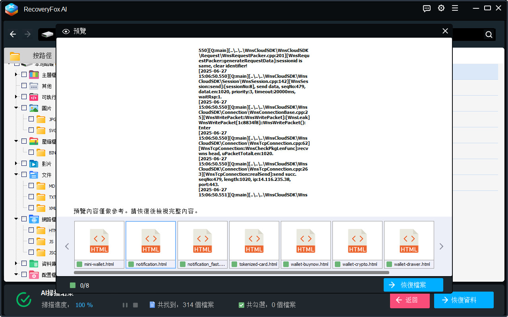Screen dimensions: 508x317
Task: Open the settings gear icon
Action: (441, 8)
